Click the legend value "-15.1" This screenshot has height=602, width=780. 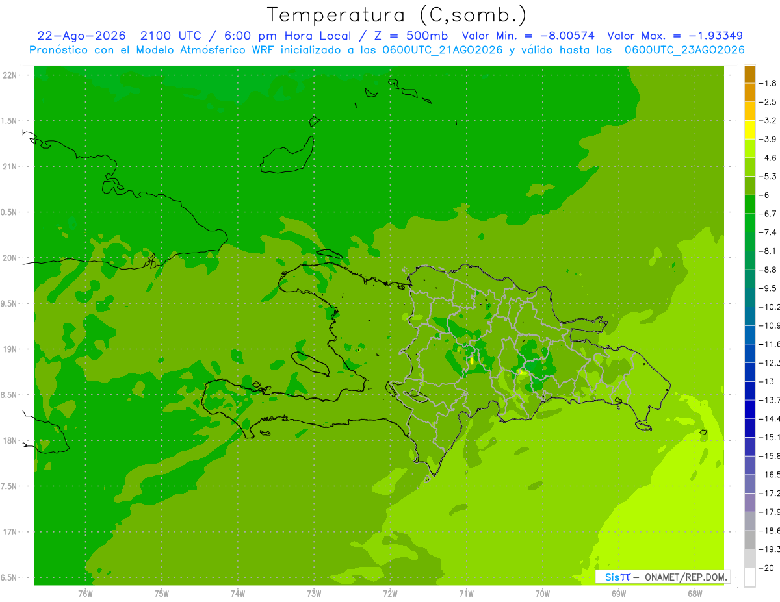[770, 437]
